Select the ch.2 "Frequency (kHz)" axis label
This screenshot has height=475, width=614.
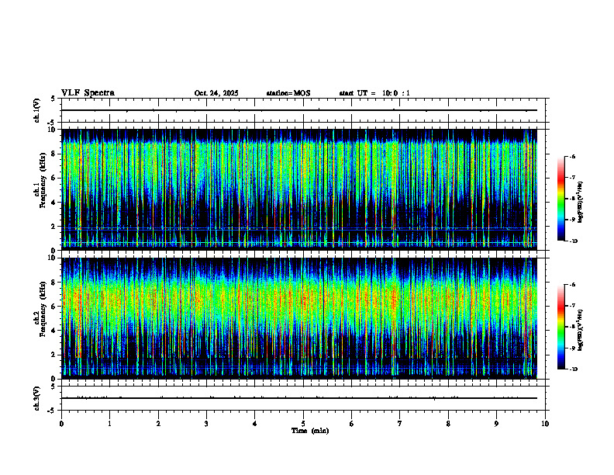43,309
